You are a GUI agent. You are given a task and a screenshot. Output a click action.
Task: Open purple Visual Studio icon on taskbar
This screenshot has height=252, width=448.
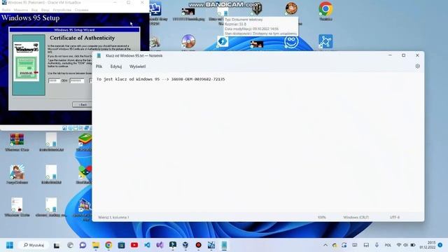click(x=160, y=245)
